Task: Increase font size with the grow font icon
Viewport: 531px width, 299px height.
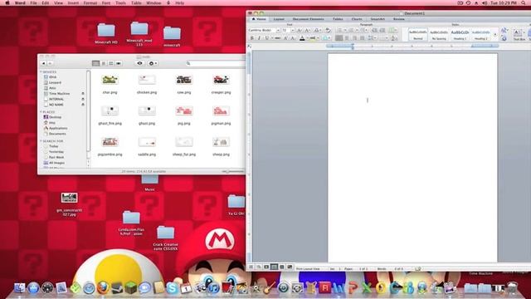Action: click(300, 31)
